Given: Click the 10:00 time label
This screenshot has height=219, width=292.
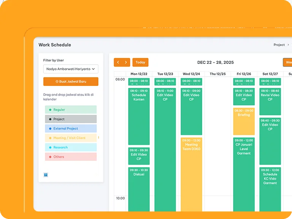Looking at the screenshot, I should 121,198.
